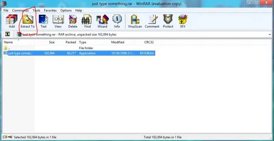
Task: Select the 'just type somet...' file row
Action: click(x=79, y=53)
